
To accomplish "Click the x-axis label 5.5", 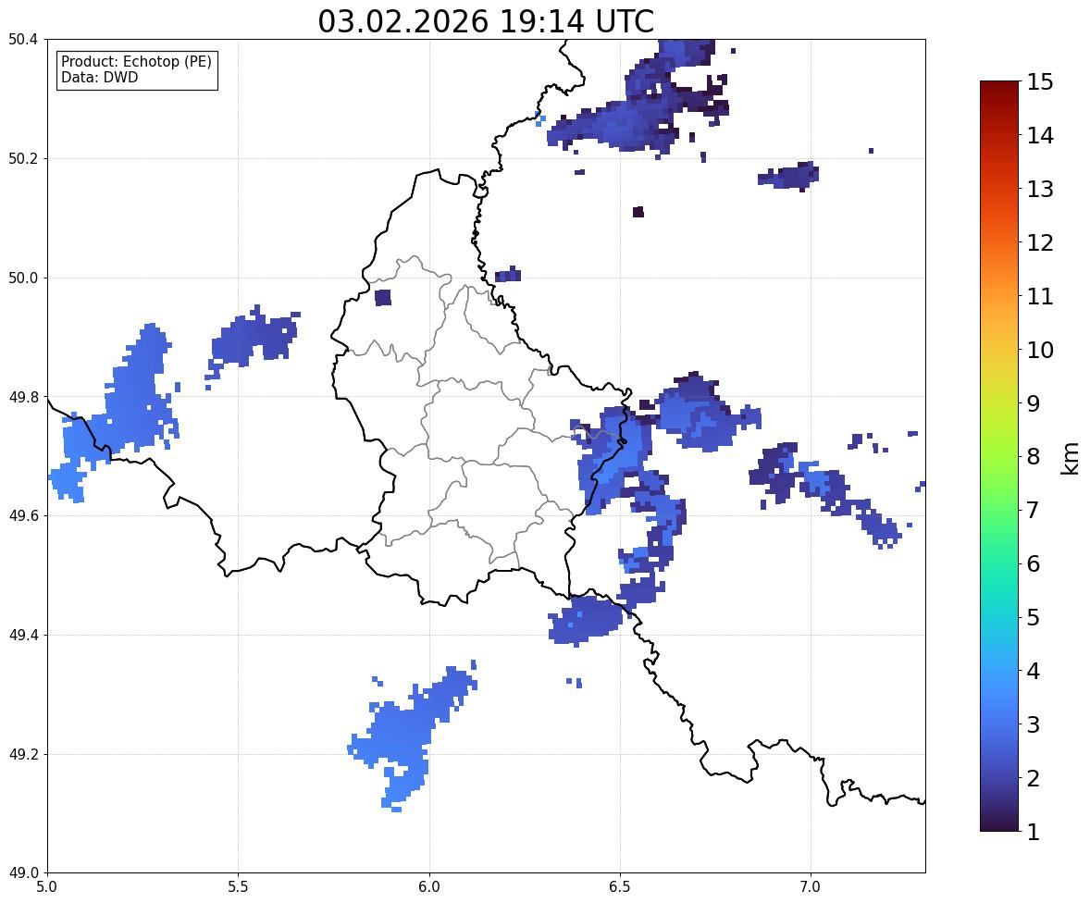I will point(239,887).
